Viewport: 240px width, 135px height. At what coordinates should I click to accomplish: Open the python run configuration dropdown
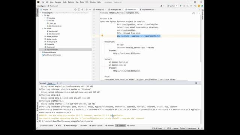(172, 6)
